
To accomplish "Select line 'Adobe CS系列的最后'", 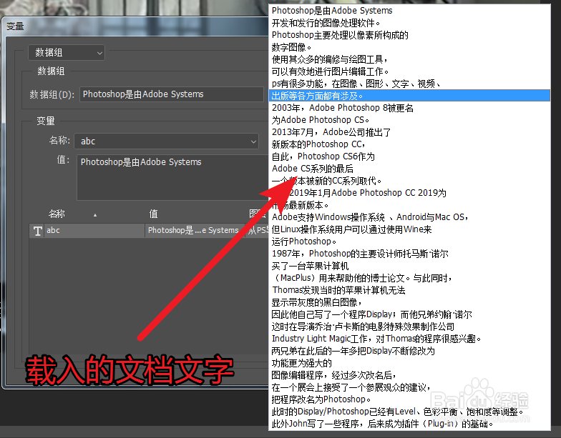I will point(409,169).
